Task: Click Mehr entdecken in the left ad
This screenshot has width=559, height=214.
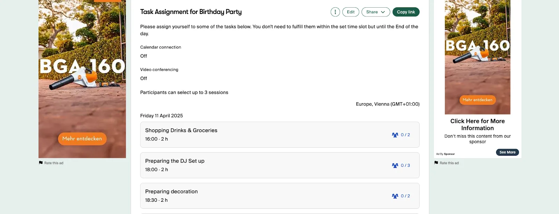Action: pos(82,139)
